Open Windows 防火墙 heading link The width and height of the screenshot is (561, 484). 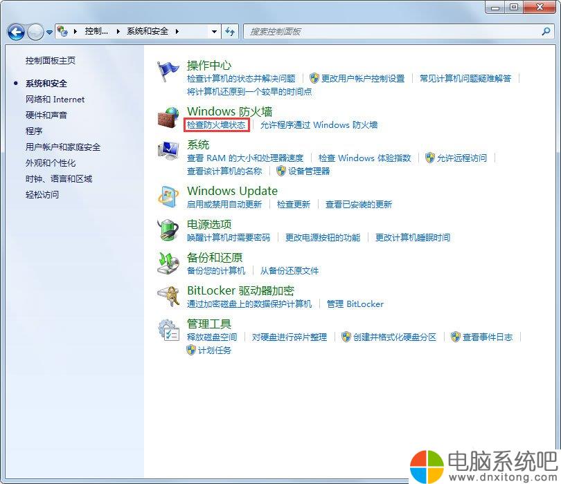(230, 111)
